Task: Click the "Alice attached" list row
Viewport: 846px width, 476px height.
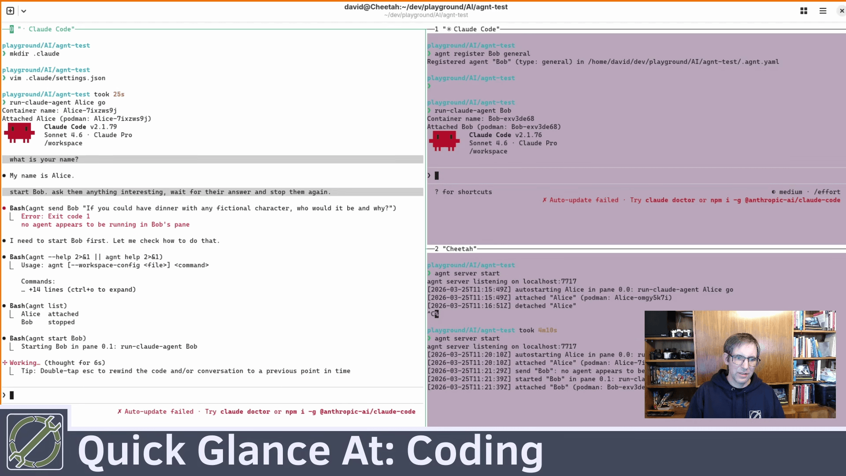Action: [50, 314]
